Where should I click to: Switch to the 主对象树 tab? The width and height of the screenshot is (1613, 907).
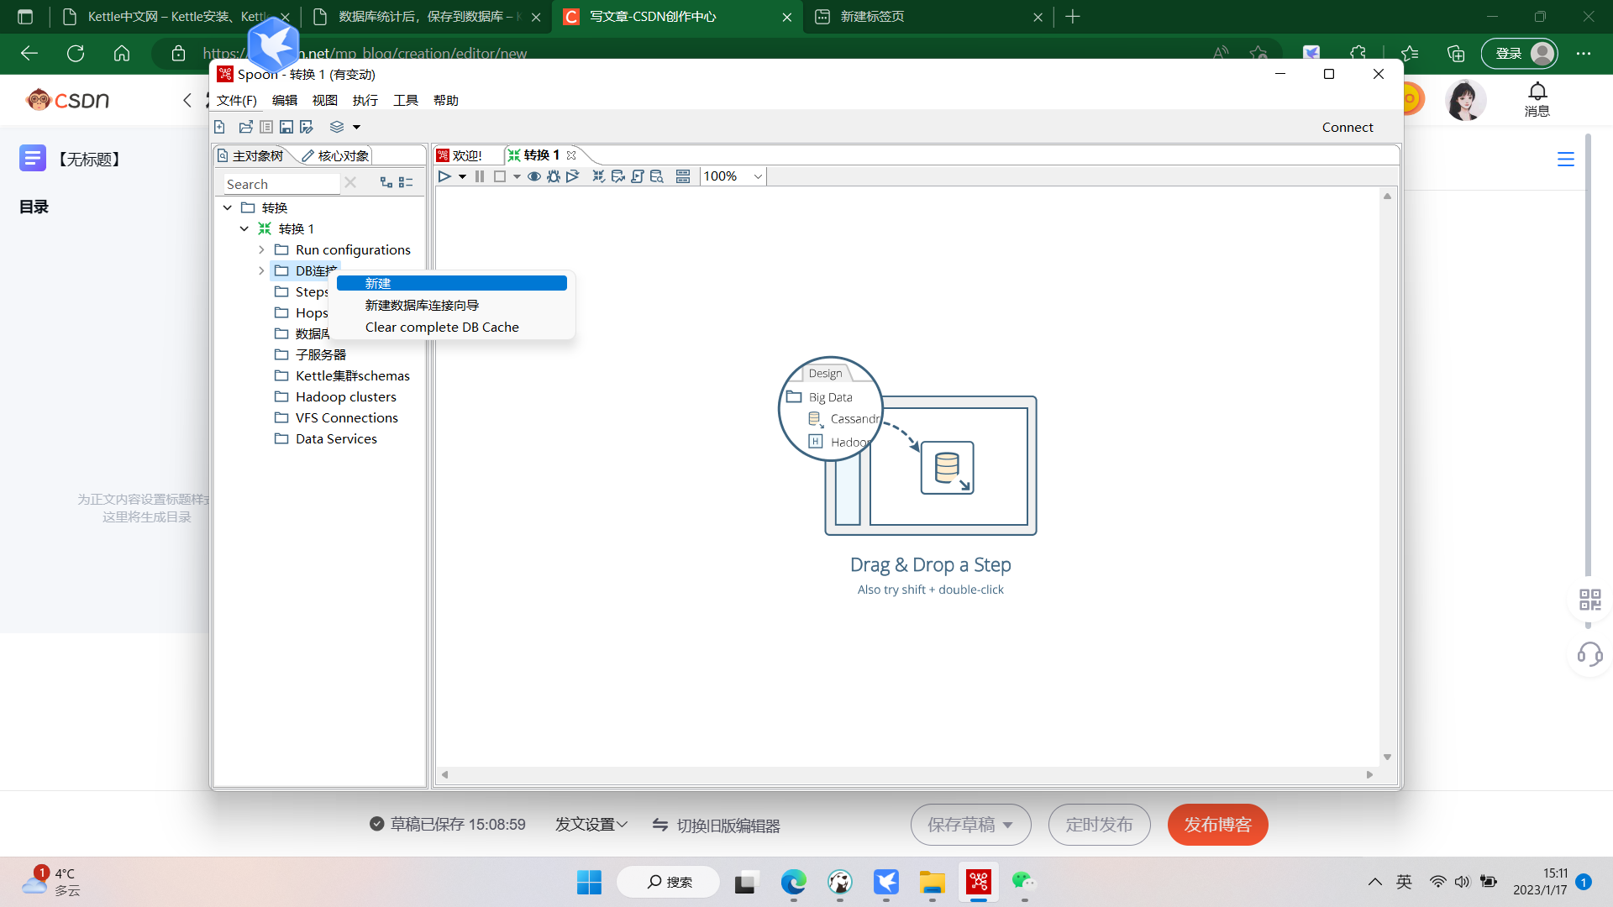250,155
